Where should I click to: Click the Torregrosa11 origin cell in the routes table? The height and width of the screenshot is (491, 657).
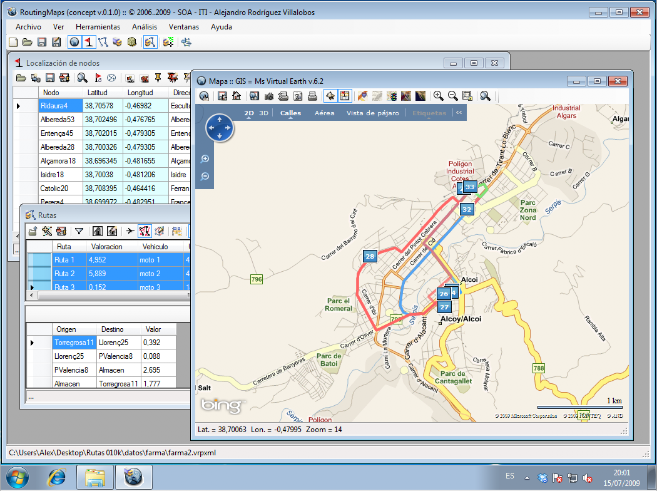pyautogui.click(x=74, y=343)
